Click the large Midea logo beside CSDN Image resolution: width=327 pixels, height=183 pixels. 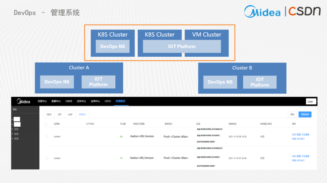262,11
